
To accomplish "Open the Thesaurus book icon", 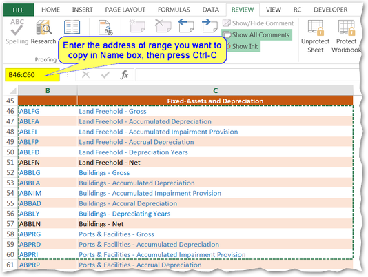I will click(72, 28).
